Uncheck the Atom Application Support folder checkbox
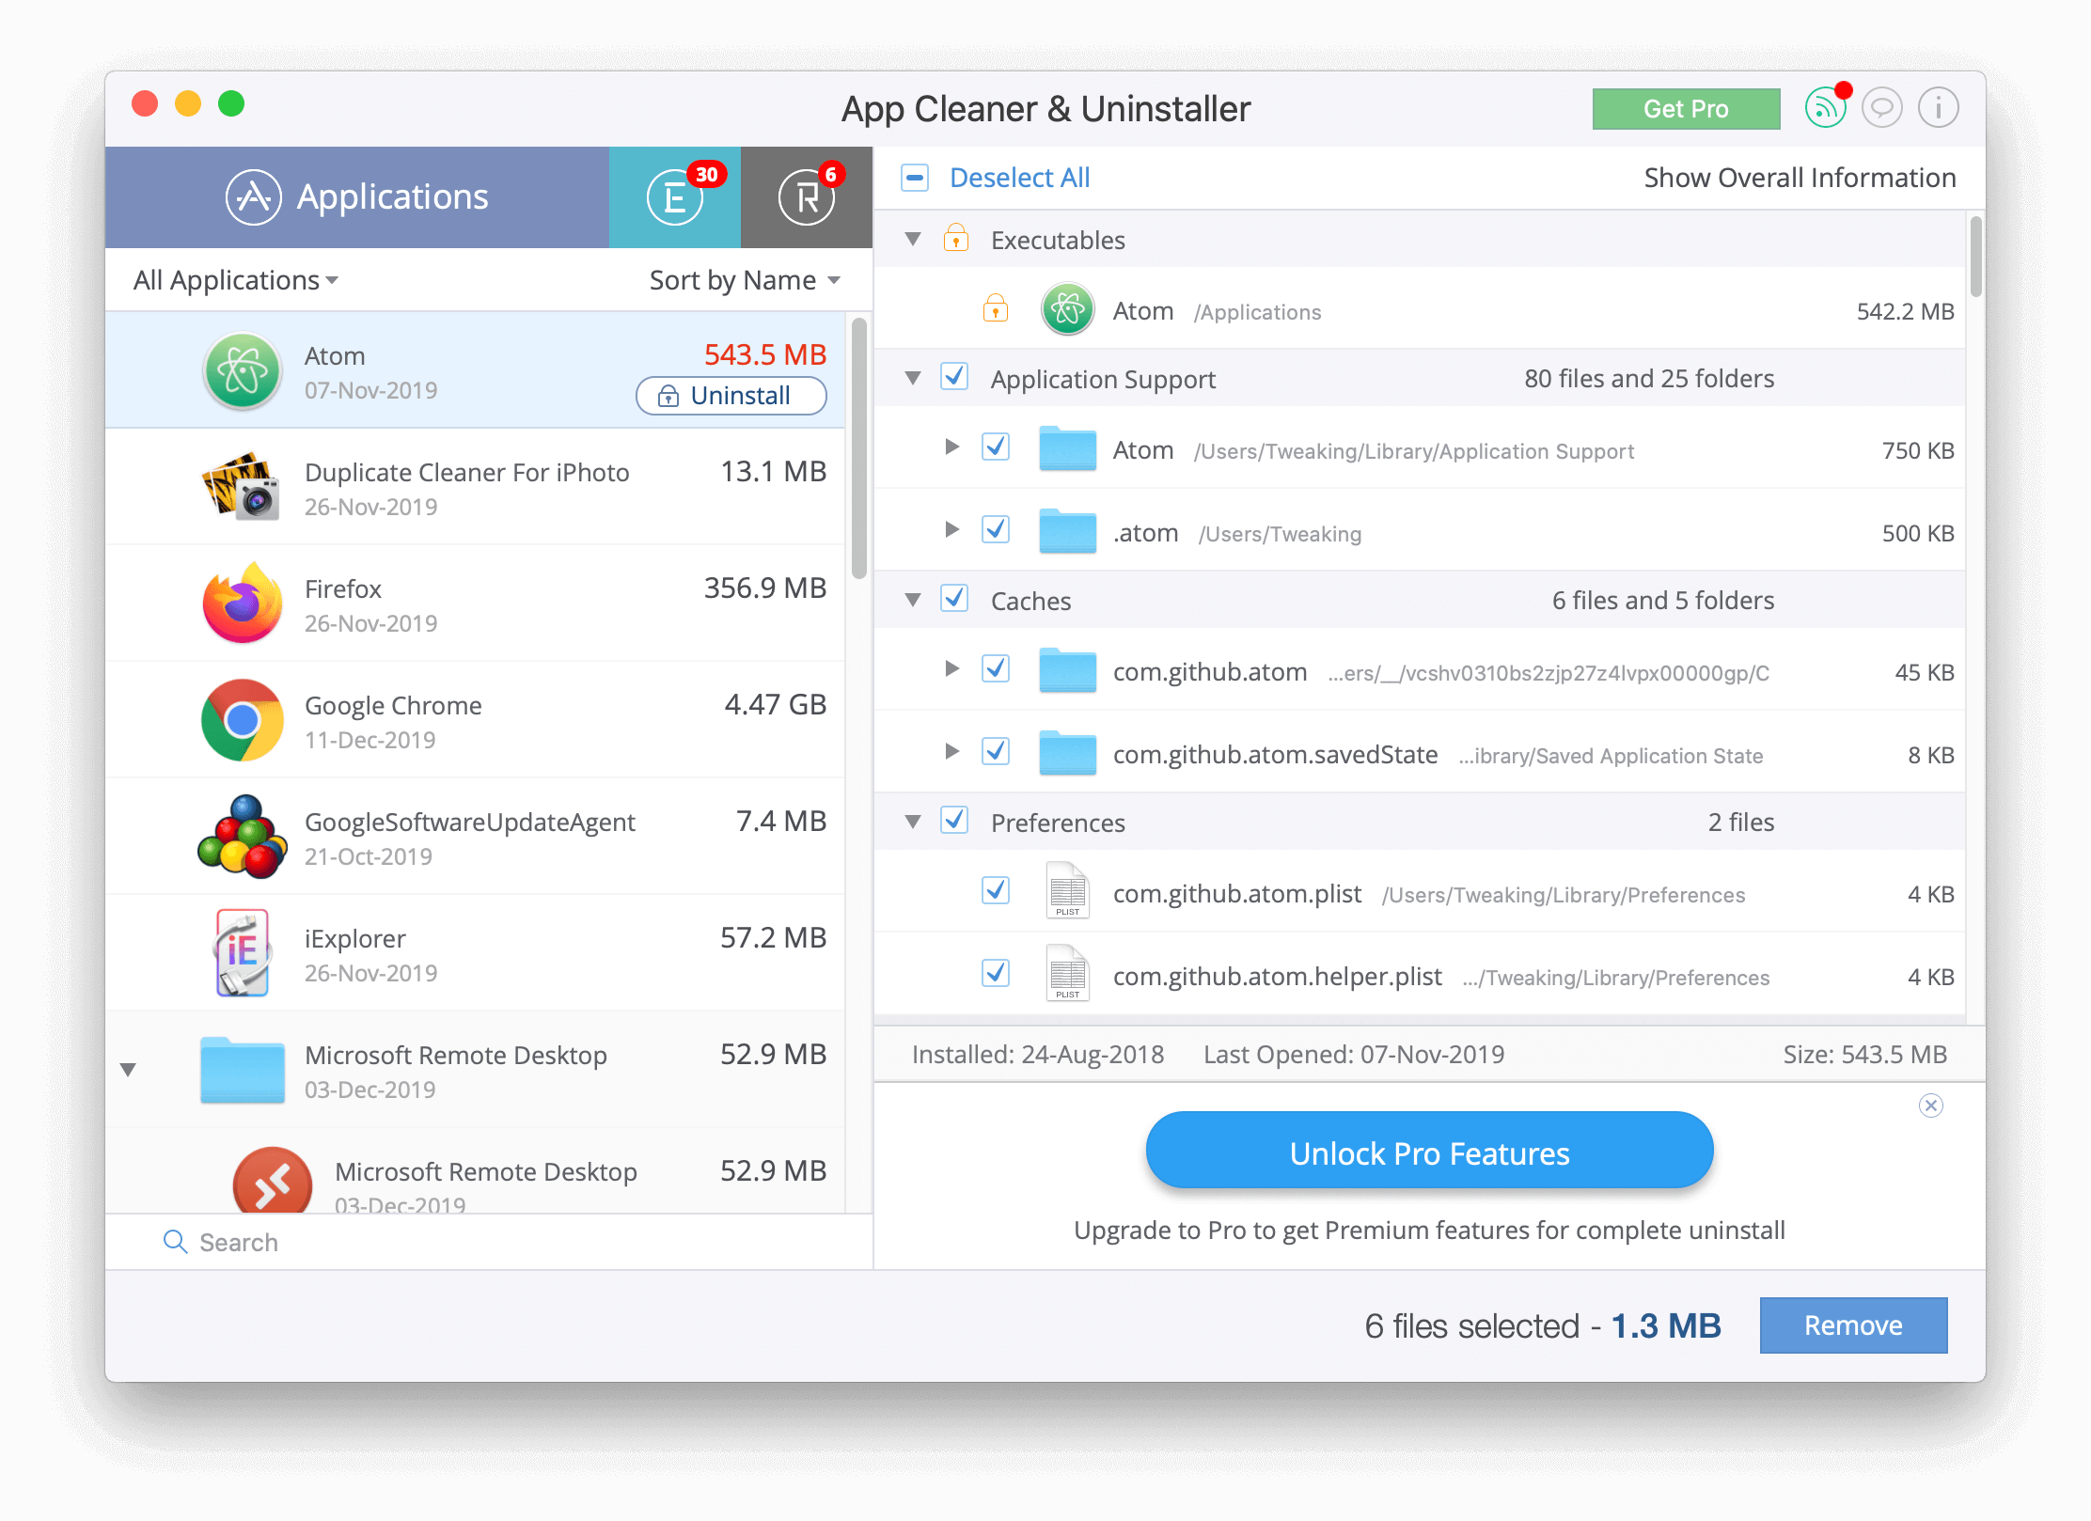Viewport: 2091px width, 1521px height. coord(996,447)
